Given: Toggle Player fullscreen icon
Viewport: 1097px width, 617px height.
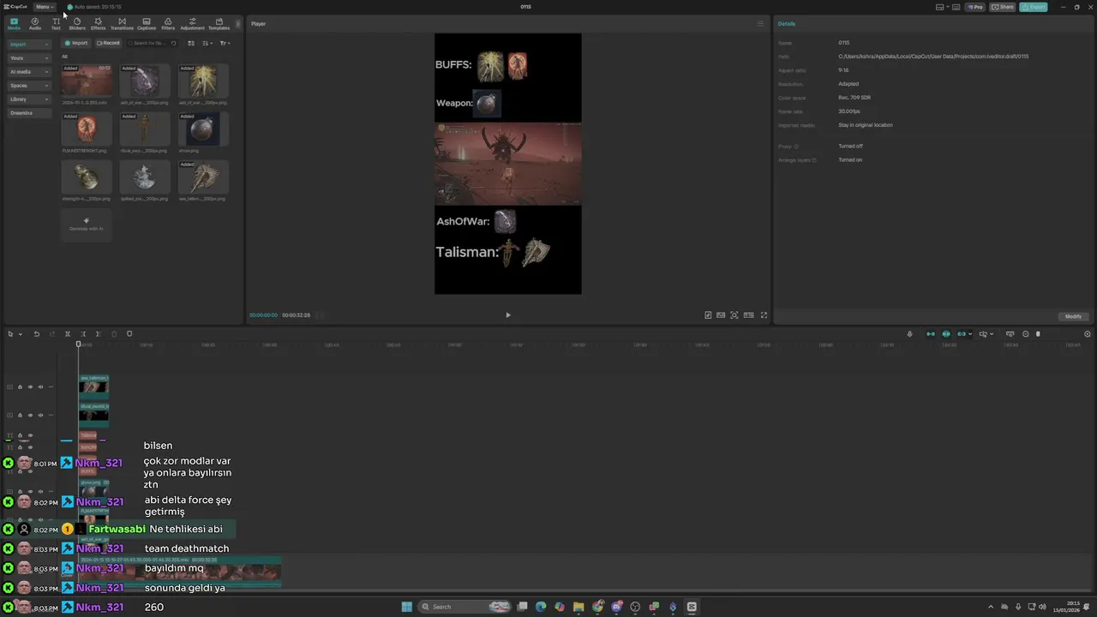Looking at the screenshot, I should click(764, 315).
